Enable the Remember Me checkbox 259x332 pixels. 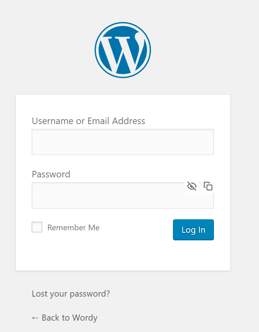(37, 227)
